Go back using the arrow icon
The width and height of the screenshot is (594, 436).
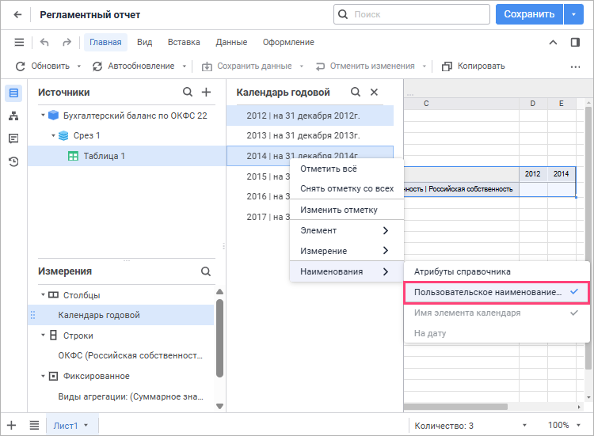click(x=17, y=15)
